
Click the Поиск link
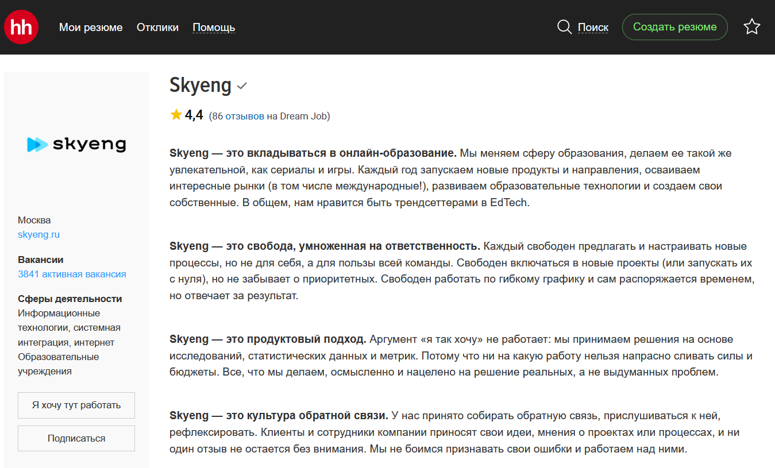click(x=593, y=27)
